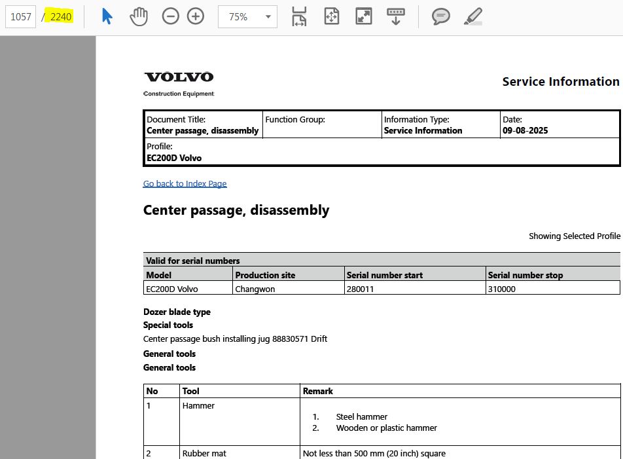Click the Showing Selected Profile text

[574, 236]
